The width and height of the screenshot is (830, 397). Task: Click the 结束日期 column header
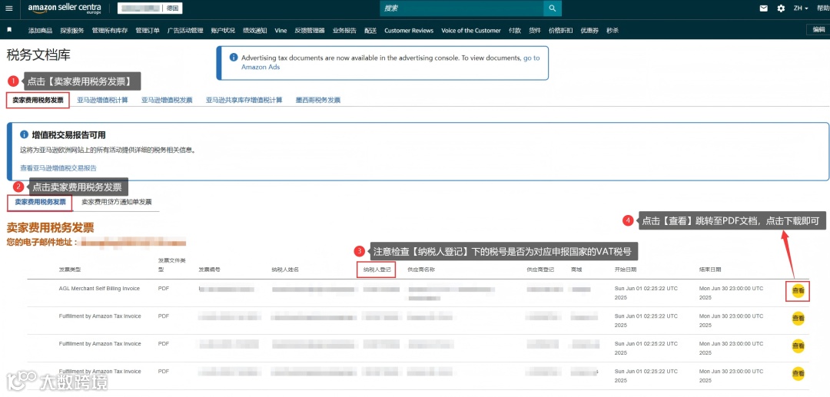click(x=710, y=270)
